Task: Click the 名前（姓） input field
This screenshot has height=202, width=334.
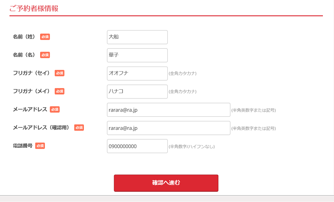Action: [x=137, y=37]
